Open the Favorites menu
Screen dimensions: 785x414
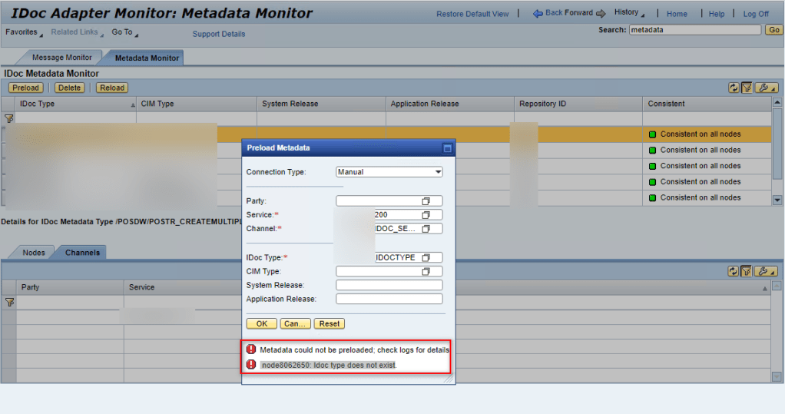point(23,32)
